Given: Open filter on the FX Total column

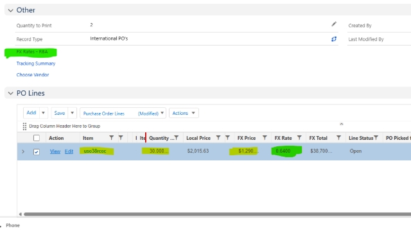Looking at the screenshot, I should point(338,138).
